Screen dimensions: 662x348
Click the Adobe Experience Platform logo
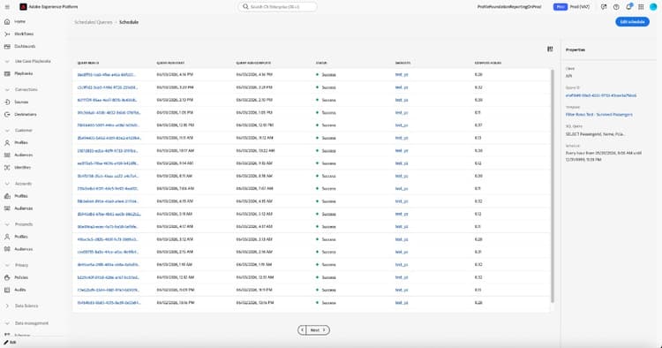[23, 7]
